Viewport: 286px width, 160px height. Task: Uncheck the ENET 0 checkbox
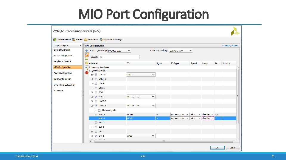[x=96, y=75]
